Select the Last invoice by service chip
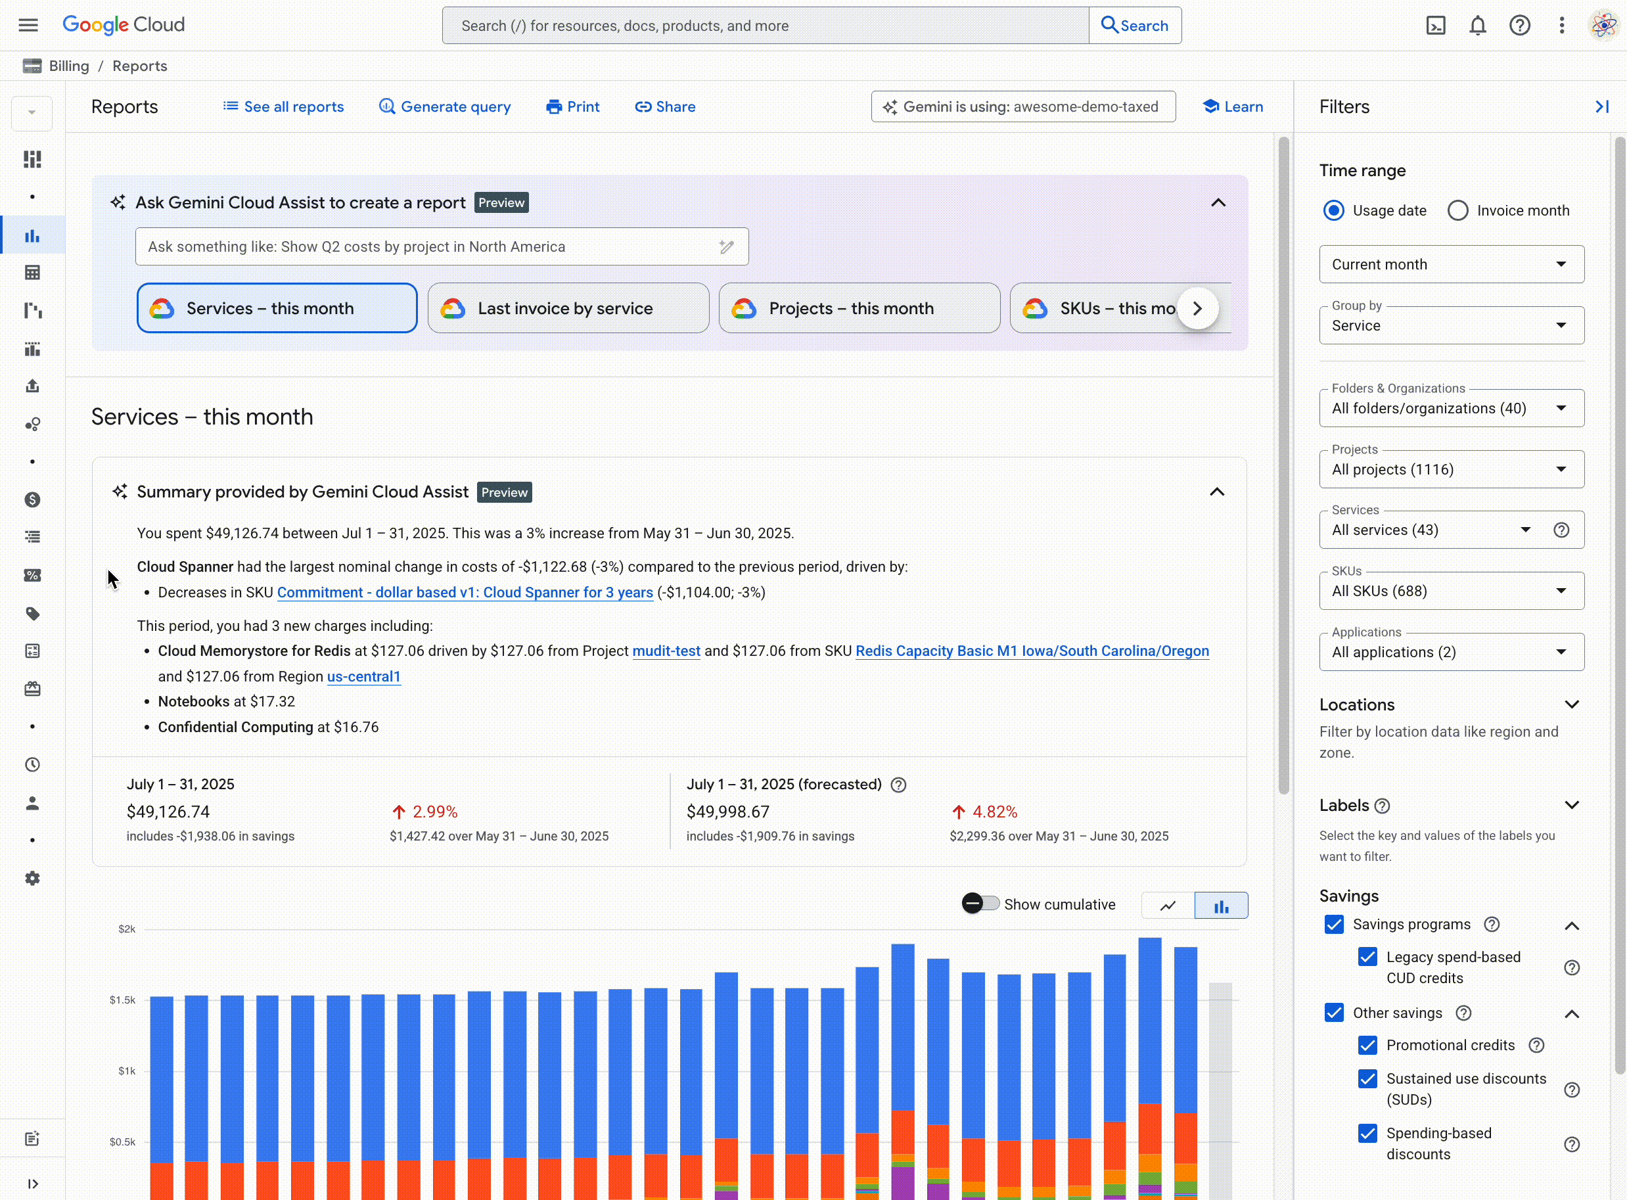The height and width of the screenshot is (1200, 1627). click(x=568, y=308)
